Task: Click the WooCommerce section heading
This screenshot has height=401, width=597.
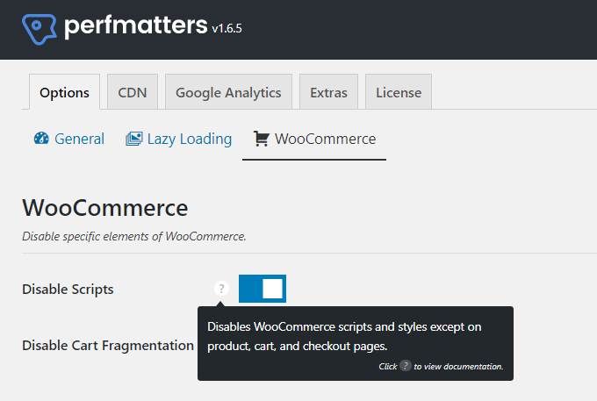Action: [x=105, y=208]
